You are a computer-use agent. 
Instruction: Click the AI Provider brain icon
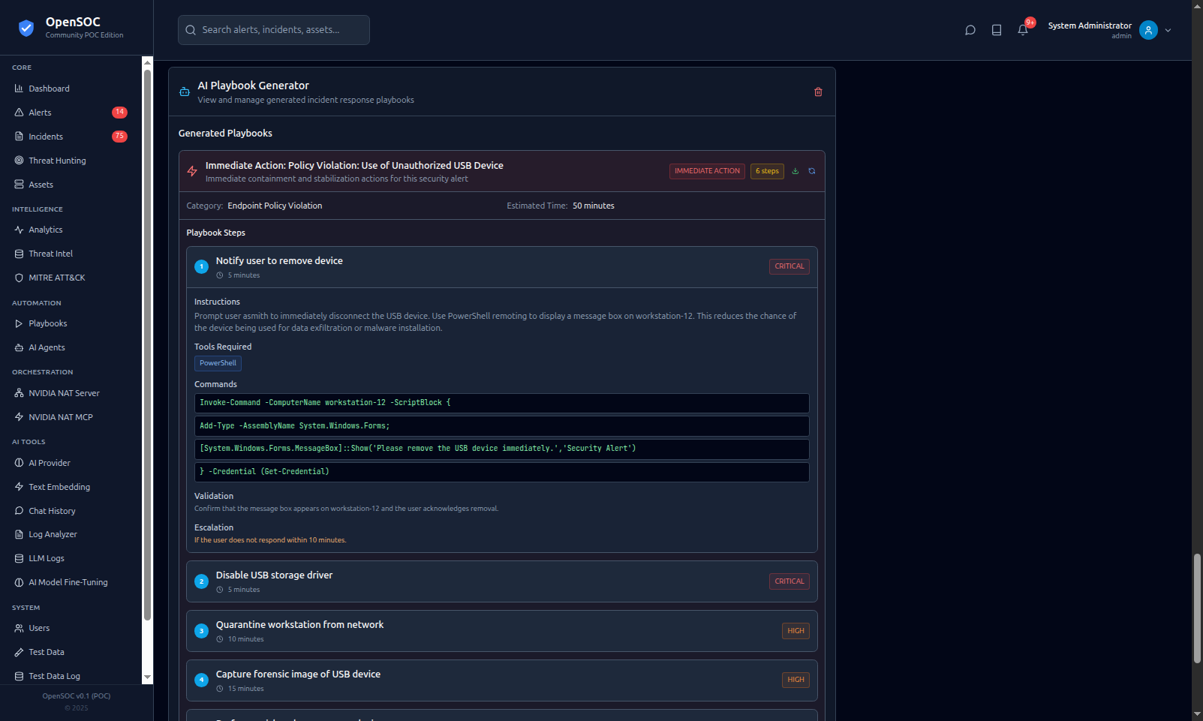(19, 463)
